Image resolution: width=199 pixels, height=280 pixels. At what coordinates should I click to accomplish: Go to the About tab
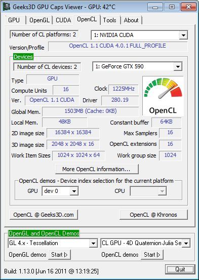coord(131,20)
